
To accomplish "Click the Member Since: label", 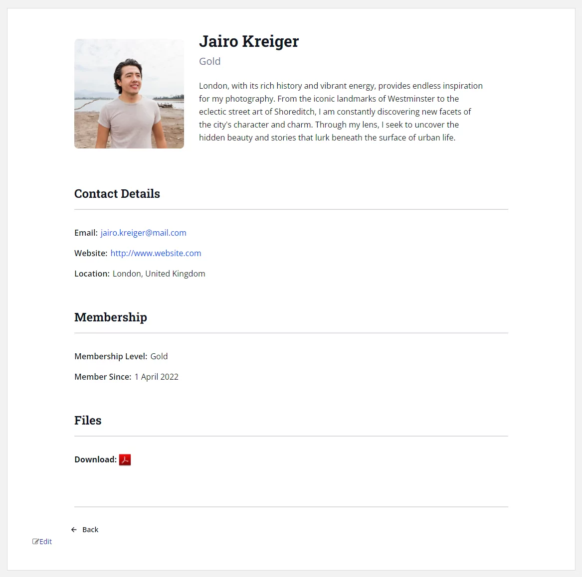I will [x=103, y=377].
